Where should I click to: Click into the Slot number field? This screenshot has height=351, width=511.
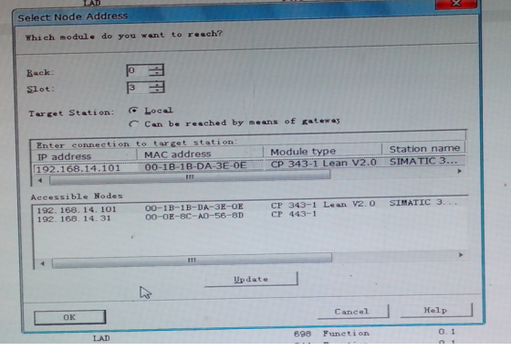click(138, 88)
